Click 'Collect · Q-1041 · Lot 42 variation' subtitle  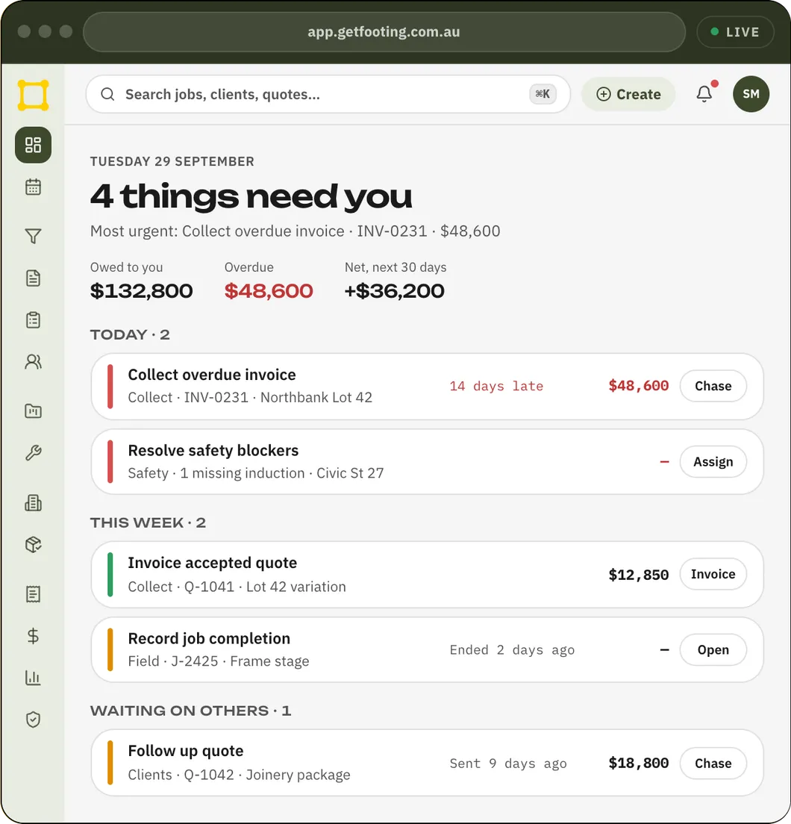click(237, 587)
